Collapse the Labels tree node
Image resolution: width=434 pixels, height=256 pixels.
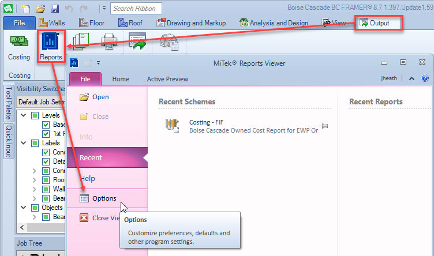point(24,143)
